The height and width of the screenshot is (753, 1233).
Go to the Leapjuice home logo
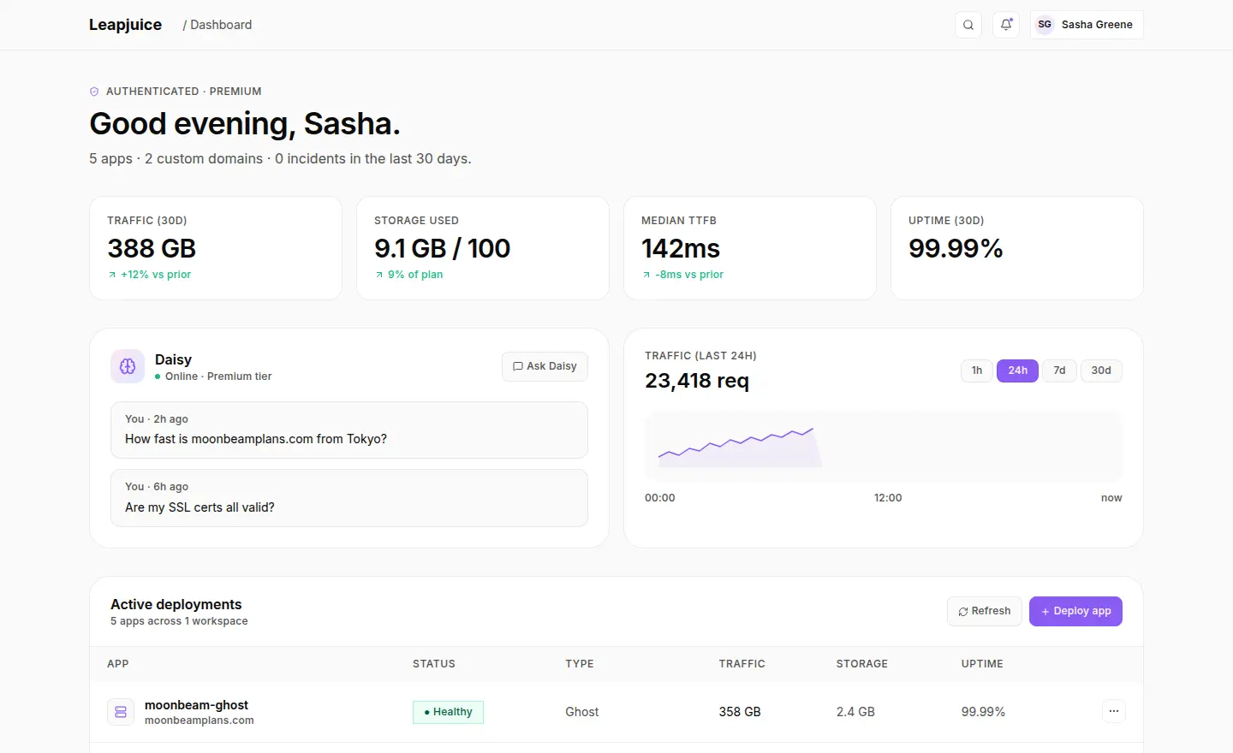pyautogui.click(x=125, y=25)
